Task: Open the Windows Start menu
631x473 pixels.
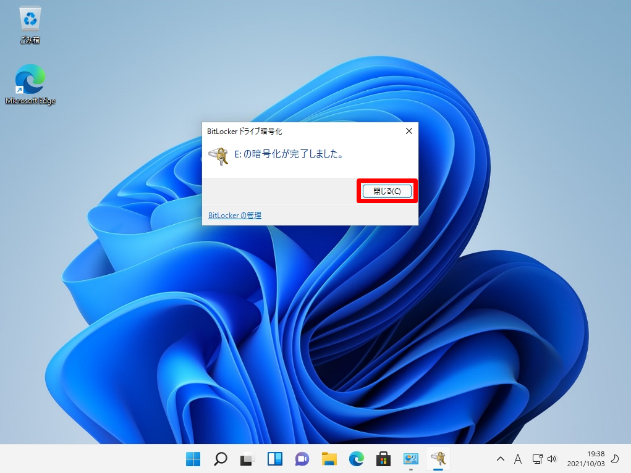Action: point(193,459)
